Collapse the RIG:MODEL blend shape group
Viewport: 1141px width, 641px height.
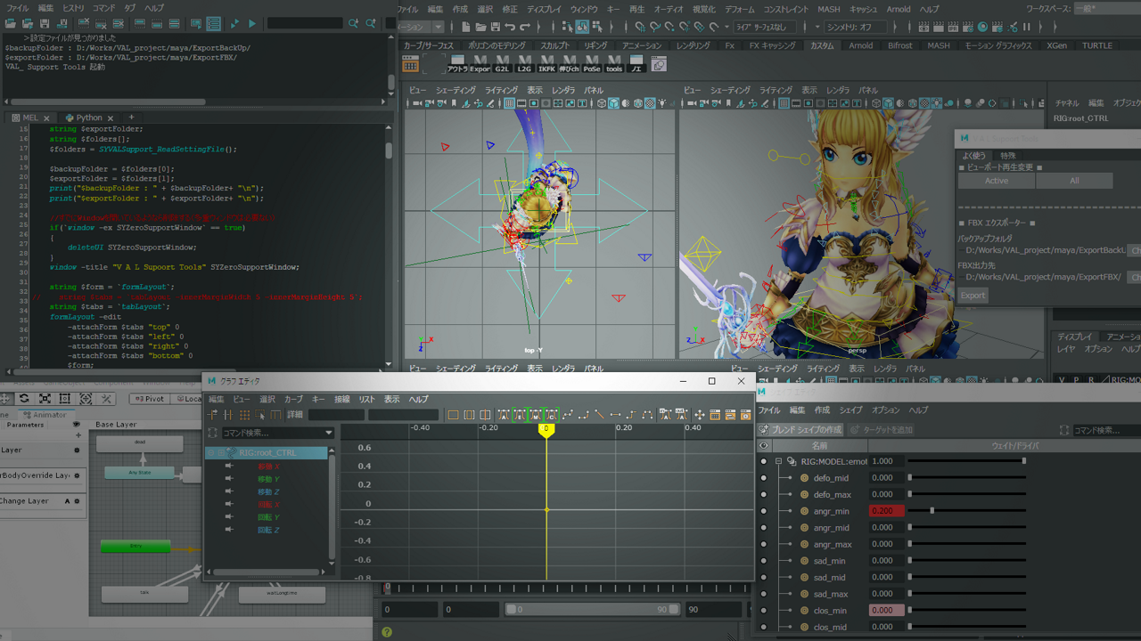pos(778,461)
